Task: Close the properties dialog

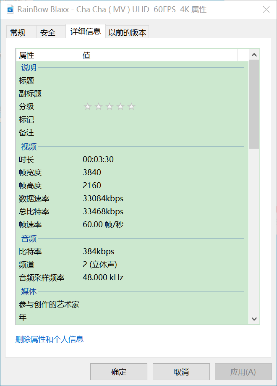Action: (266, 10)
